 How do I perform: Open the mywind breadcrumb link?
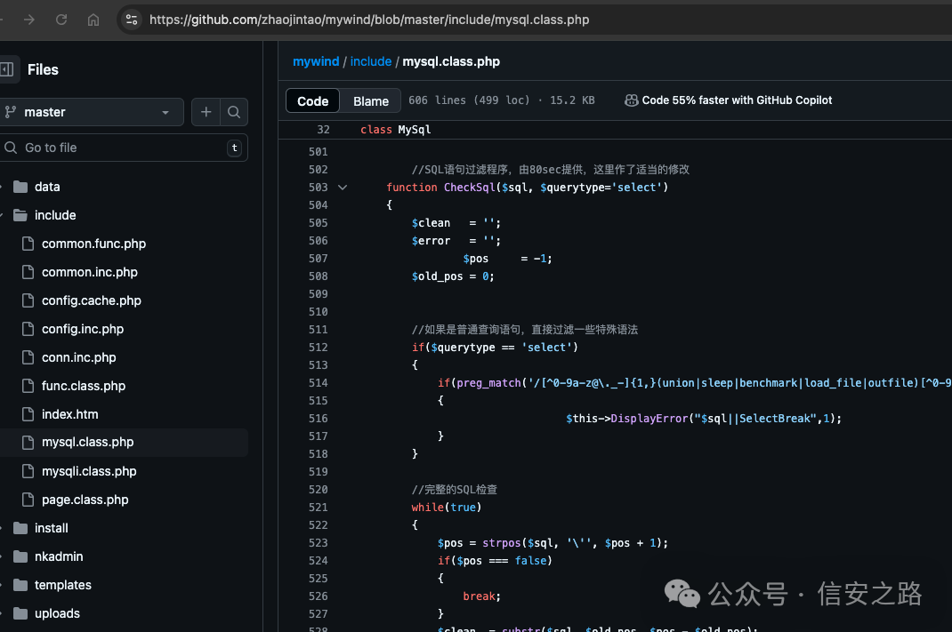point(316,62)
